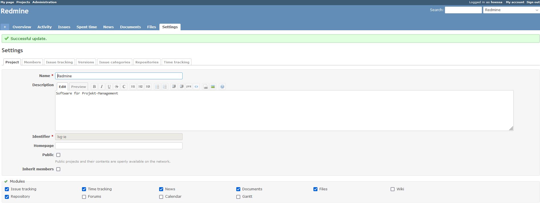Toggle the Public project checkbox
Image resolution: width=540 pixels, height=204 pixels.
[x=58, y=155]
